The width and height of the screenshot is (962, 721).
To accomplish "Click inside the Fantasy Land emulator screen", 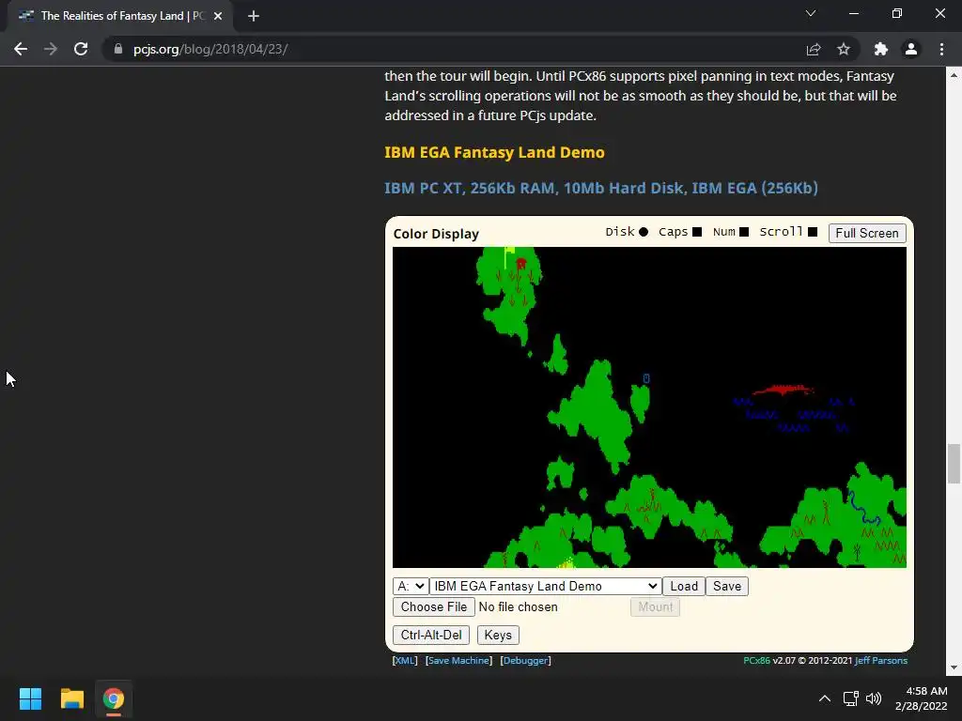I will (649, 407).
